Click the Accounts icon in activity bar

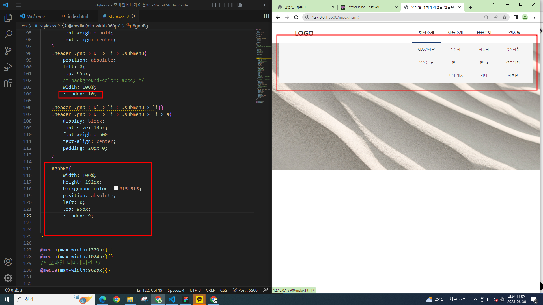click(x=8, y=262)
